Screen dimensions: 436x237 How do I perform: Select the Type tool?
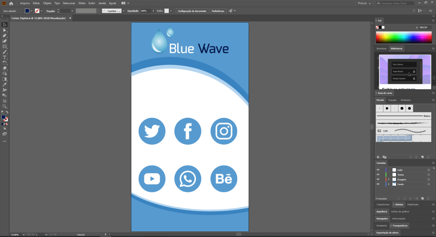pyautogui.click(x=4, y=57)
